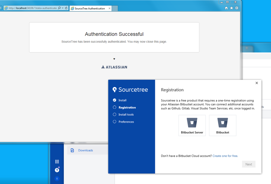Viewport: 271px width, 184px height.
Task: Maximize the Internet Explorer window
Action: click(x=227, y=2)
